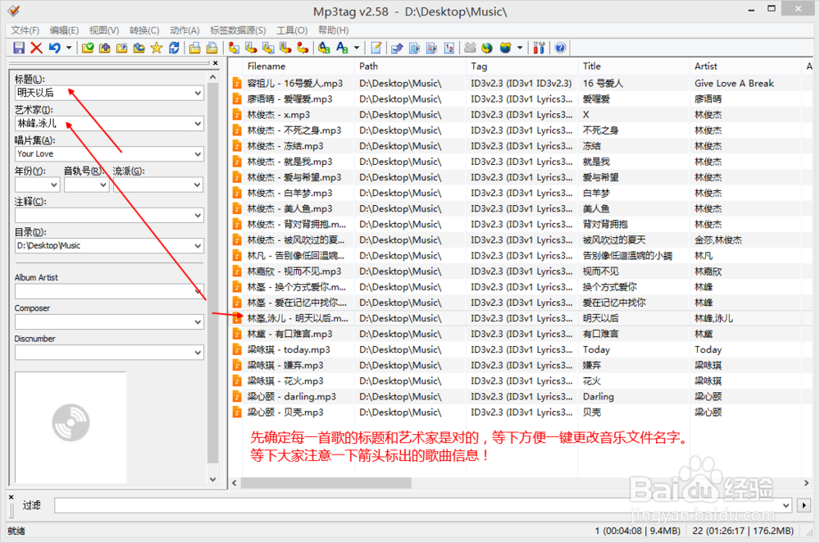Expand the Discnumber field dropdown
The image size is (820, 543).
[198, 353]
